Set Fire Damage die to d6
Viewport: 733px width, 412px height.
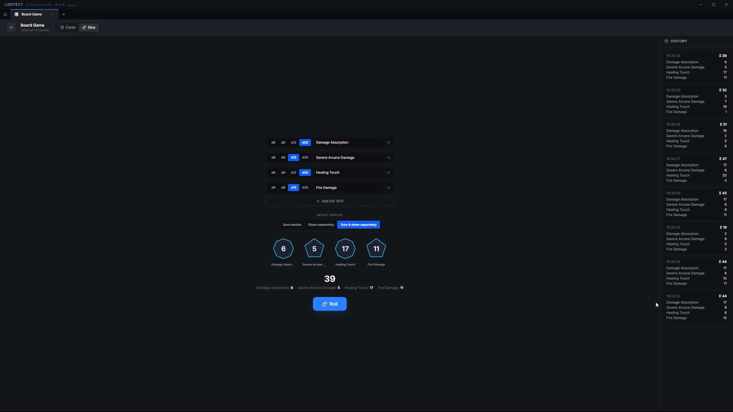[273, 188]
